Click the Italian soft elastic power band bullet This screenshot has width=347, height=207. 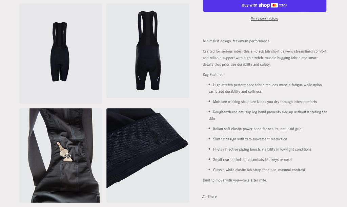click(x=257, y=129)
